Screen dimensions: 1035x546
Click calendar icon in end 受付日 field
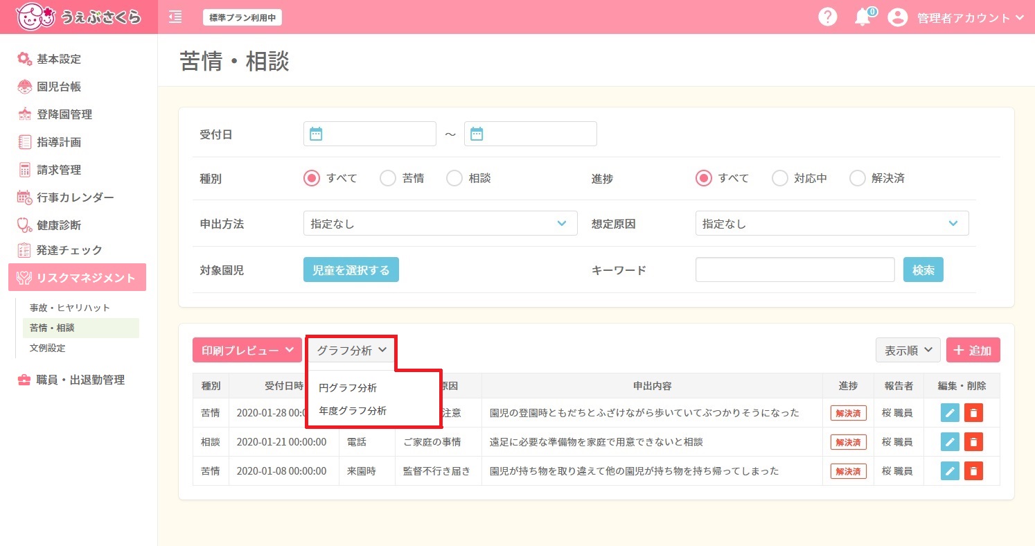[x=477, y=134]
